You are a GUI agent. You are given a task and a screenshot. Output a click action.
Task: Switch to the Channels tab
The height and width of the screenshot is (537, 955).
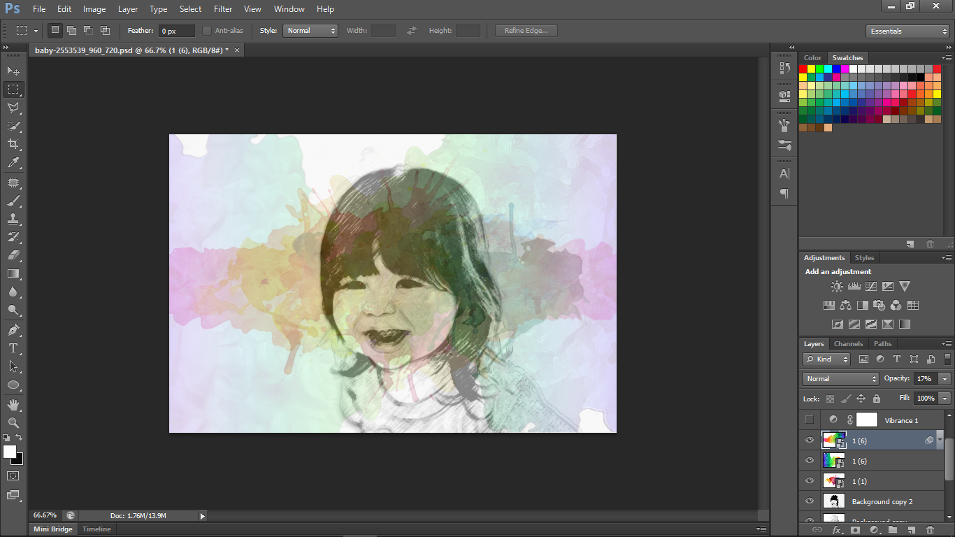point(848,344)
